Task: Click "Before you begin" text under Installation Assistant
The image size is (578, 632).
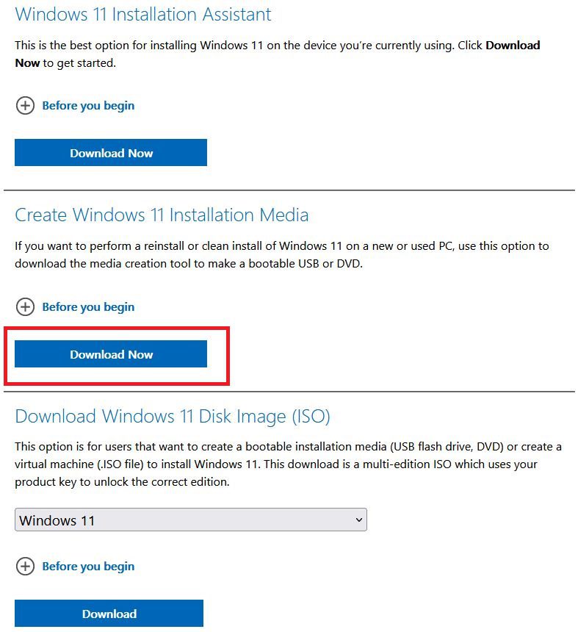Action: pyautogui.click(x=87, y=105)
